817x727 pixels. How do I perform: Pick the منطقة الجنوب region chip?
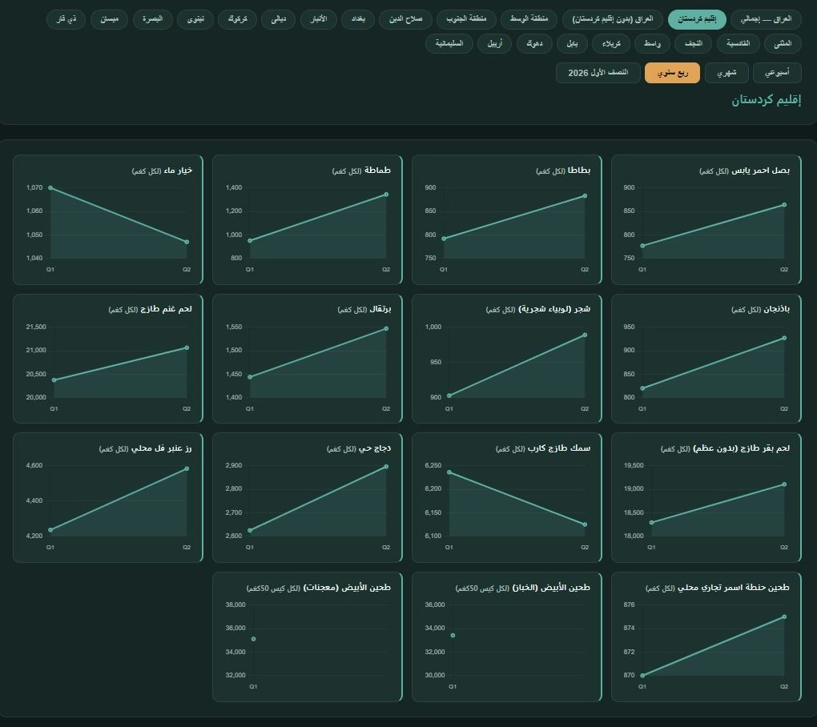(x=466, y=19)
